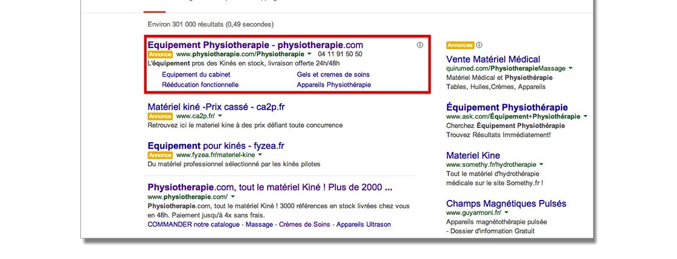Click www.physiotherapie.com/Physiotherapie green URL
Viewport: 677px width, 259px height.
pos(240,54)
